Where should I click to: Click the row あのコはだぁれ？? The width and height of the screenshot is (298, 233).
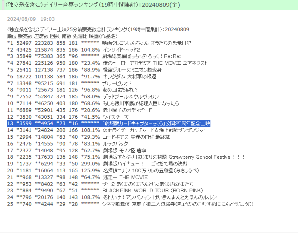tap(72, 90)
